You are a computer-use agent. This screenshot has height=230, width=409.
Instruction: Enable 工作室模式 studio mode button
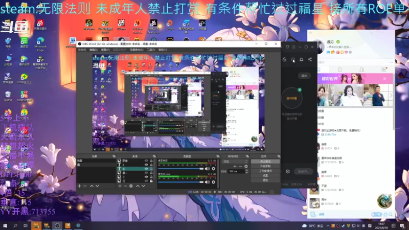coord(265,171)
